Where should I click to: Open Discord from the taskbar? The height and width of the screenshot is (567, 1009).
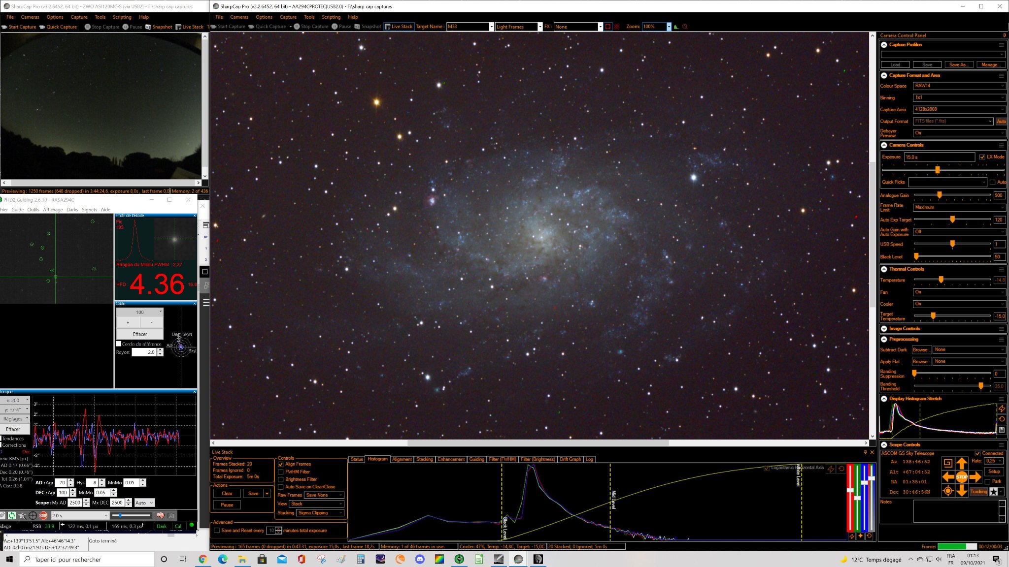tap(420, 559)
